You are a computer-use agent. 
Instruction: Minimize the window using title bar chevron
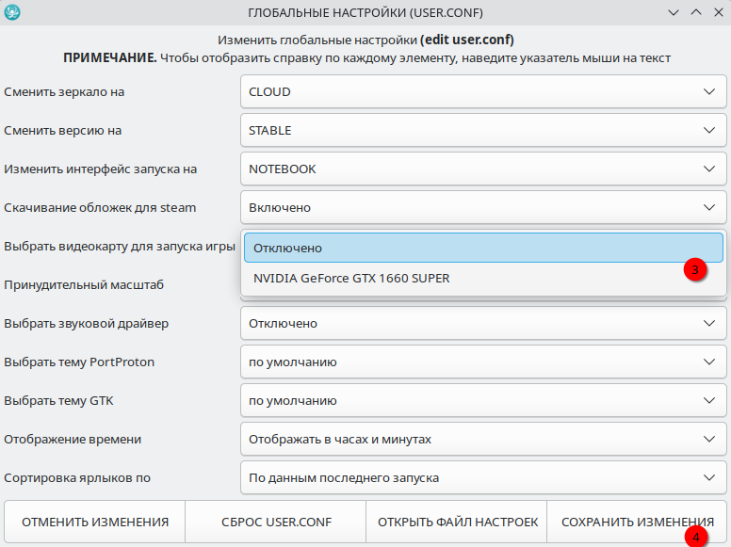[674, 12]
